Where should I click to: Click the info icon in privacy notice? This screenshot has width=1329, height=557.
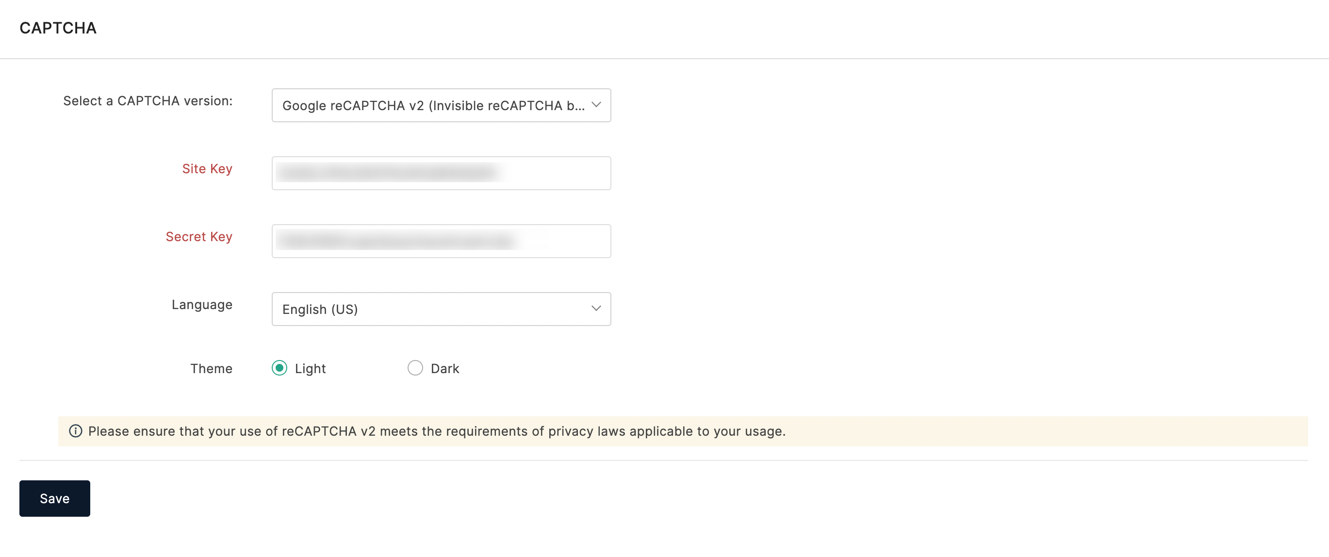(x=75, y=431)
